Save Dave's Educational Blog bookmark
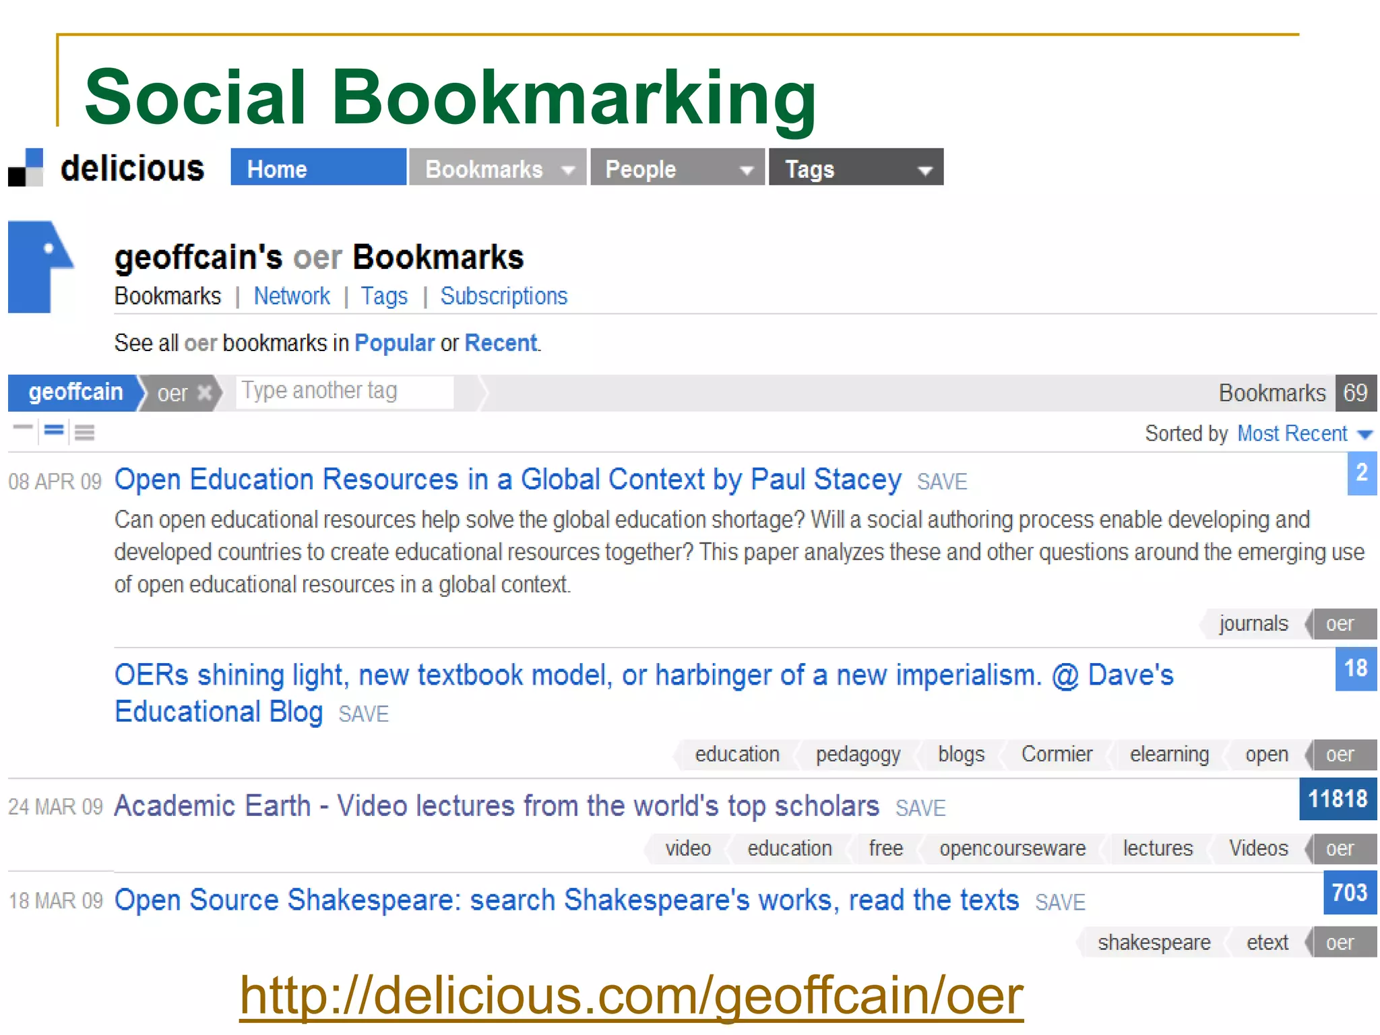Viewport: 1380px width, 1035px height. click(x=364, y=714)
